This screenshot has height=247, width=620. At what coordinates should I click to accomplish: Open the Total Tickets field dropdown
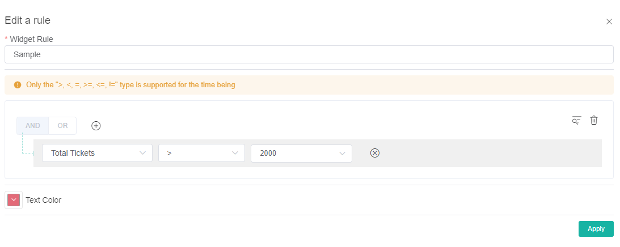(x=97, y=153)
